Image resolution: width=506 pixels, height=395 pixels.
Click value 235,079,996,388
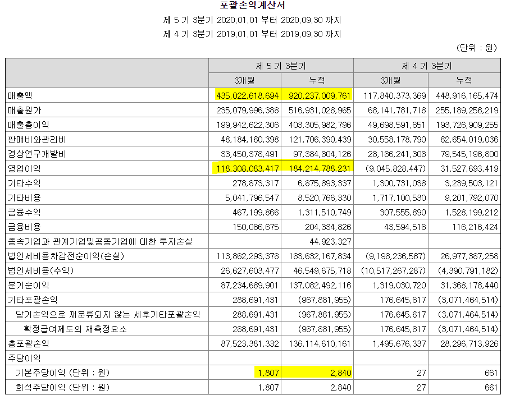coord(248,111)
